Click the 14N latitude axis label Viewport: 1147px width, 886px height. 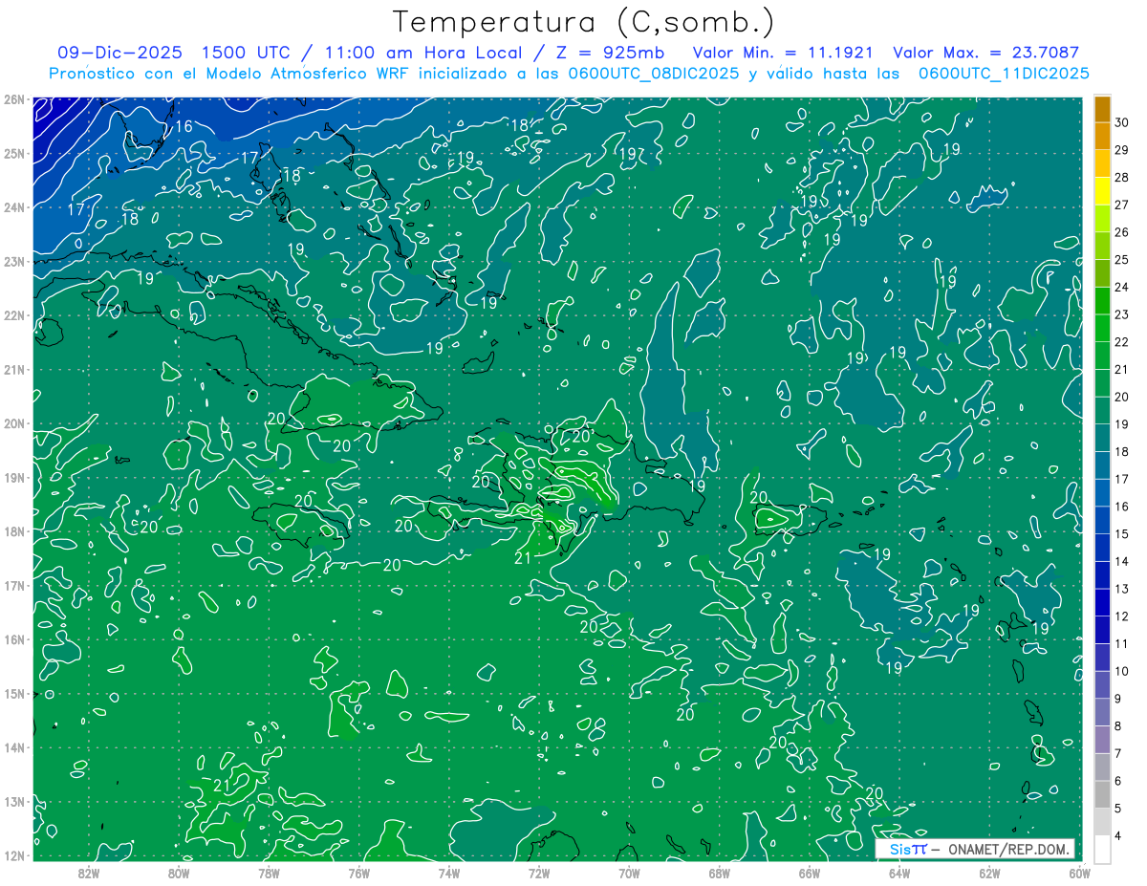(14, 747)
